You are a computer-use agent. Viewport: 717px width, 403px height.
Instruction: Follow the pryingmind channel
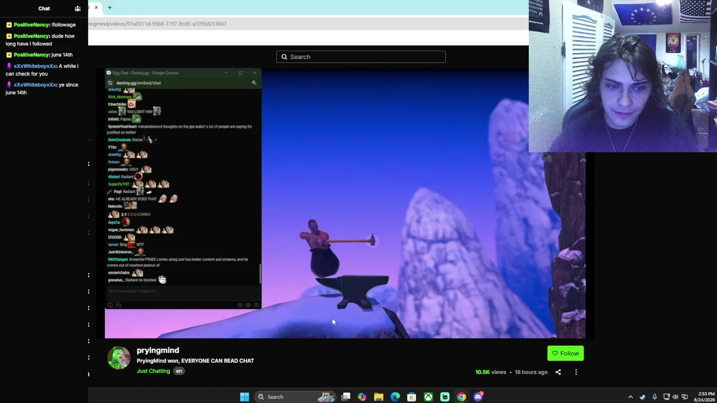pos(565,353)
